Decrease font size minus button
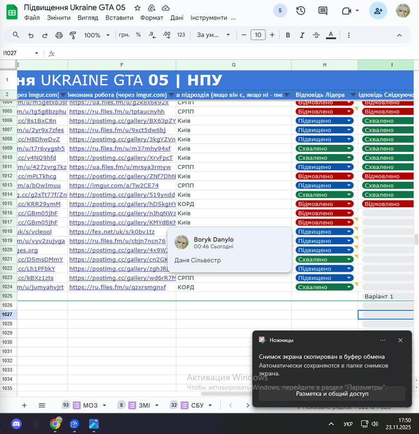Viewport: 419px width, 434px height. pyautogui.click(x=244, y=35)
